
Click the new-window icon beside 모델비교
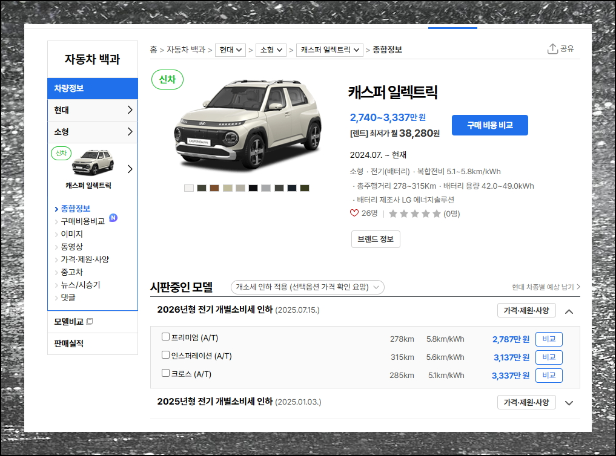coord(90,322)
